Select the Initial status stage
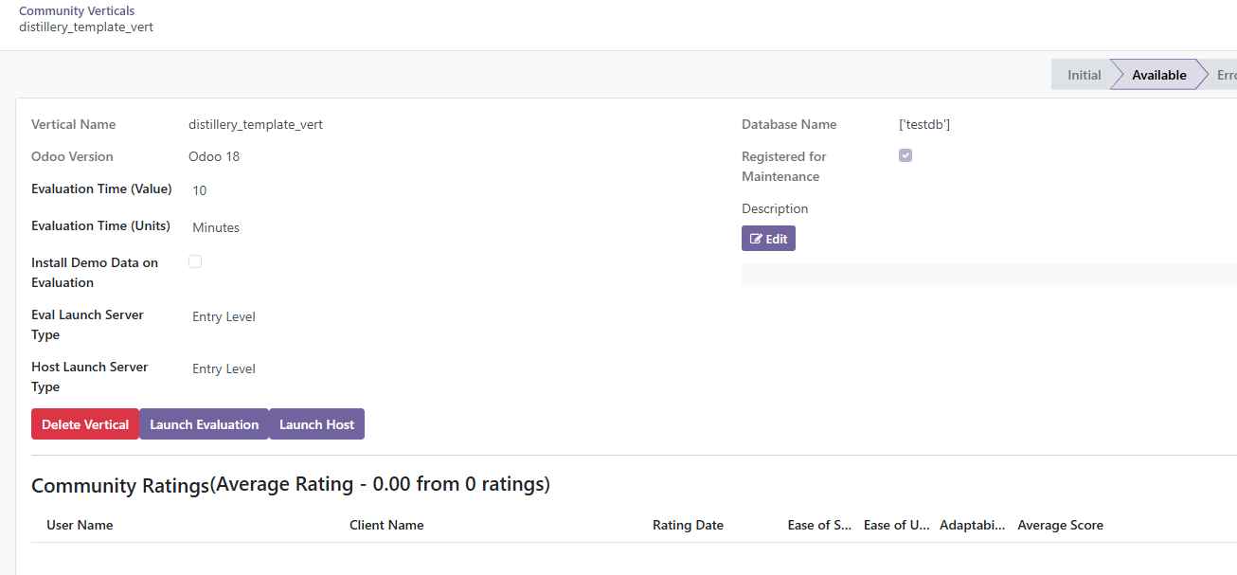The height and width of the screenshot is (575, 1237). point(1084,75)
